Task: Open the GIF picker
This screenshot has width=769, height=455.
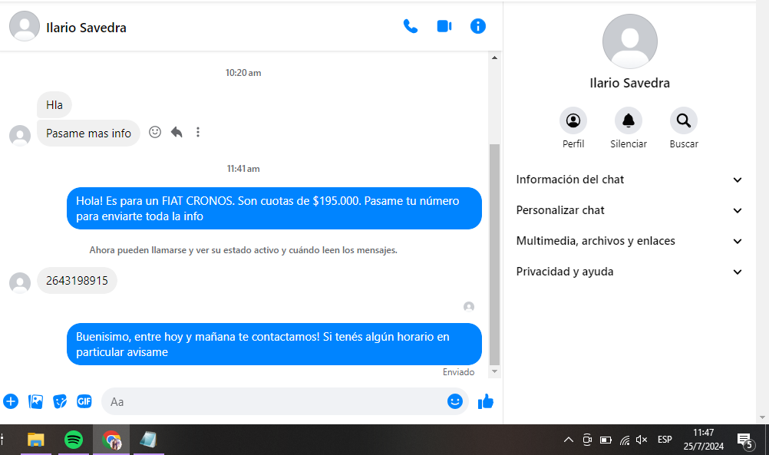Action: coord(84,401)
